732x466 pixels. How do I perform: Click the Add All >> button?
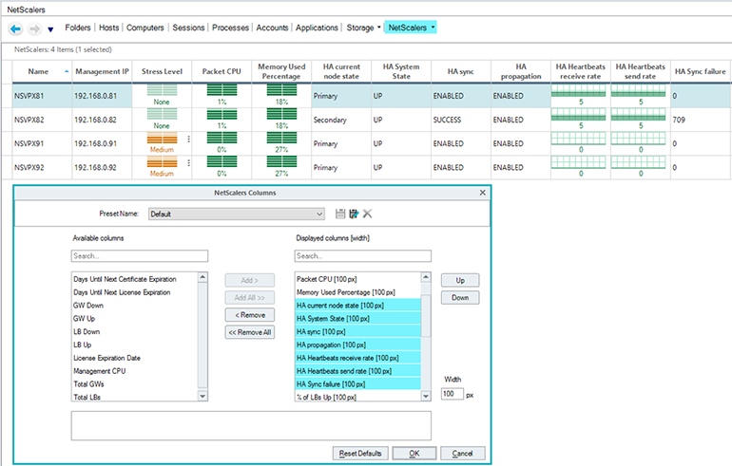250,297
